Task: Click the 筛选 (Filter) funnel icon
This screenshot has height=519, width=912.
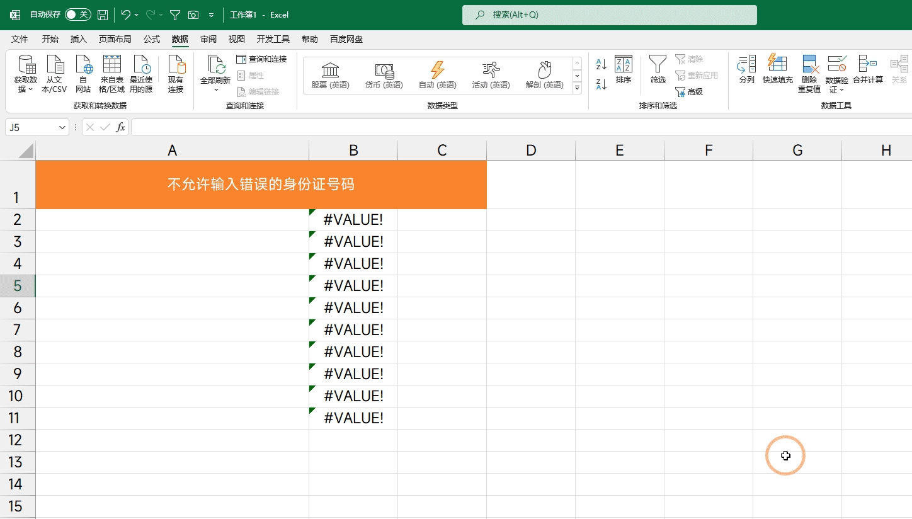Action: [658, 69]
